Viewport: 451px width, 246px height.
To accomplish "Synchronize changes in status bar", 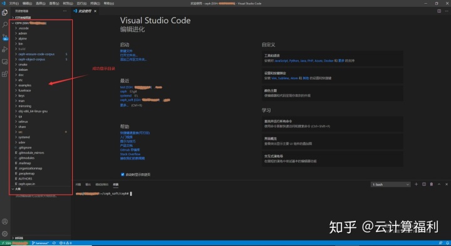I will [x=54, y=243].
